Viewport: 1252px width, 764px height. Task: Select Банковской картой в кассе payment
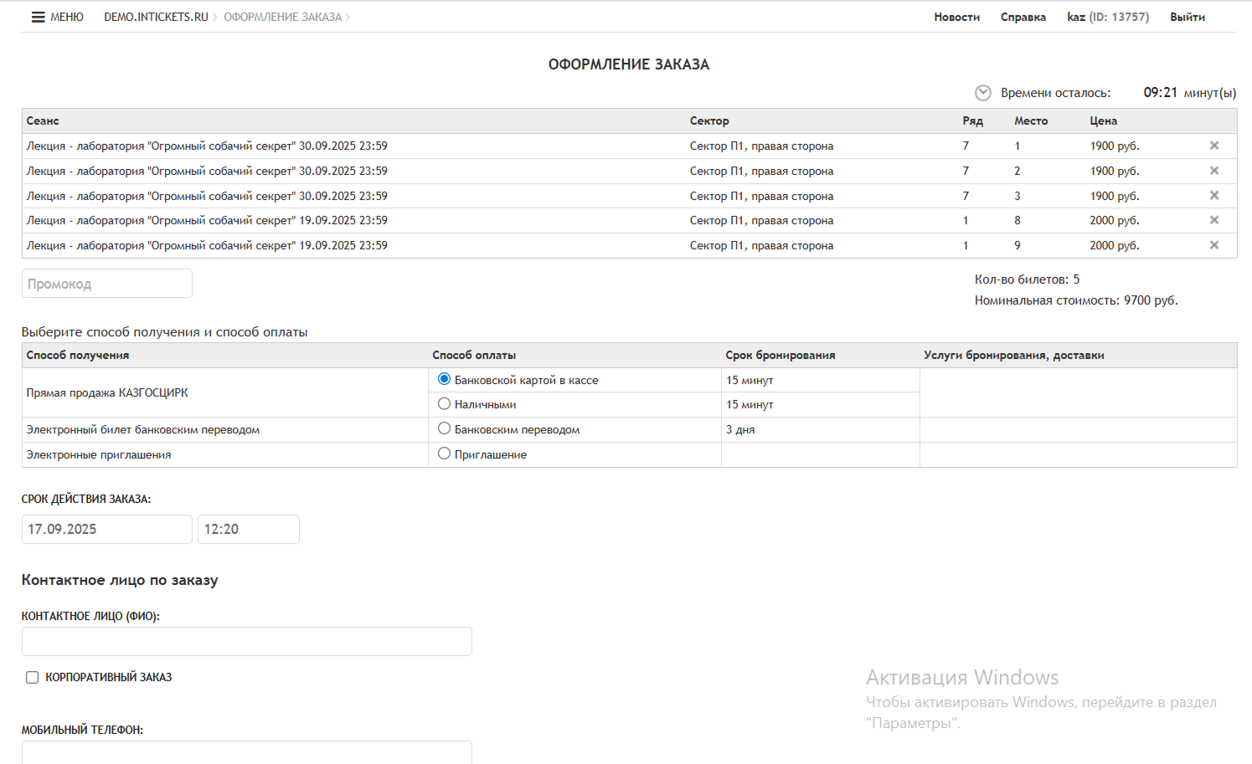tap(445, 379)
